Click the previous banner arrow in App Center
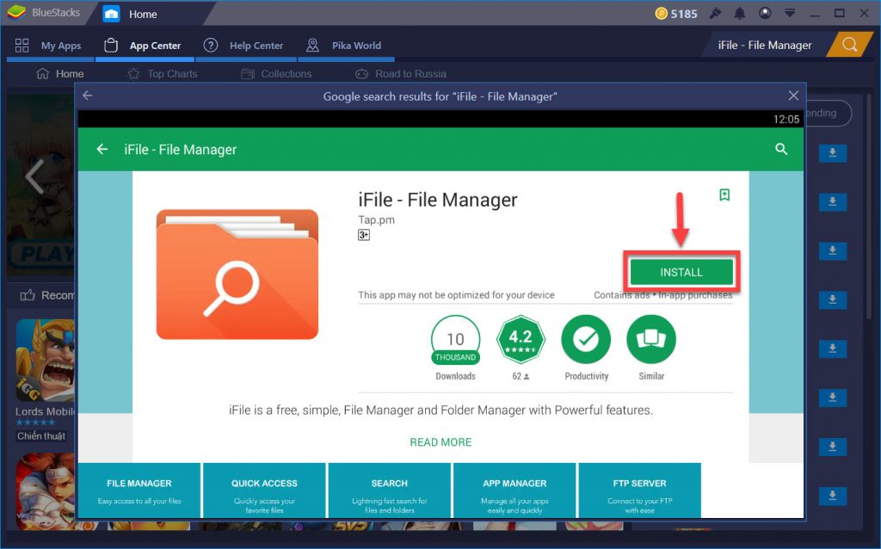The image size is (881, 549). (34, 176)
